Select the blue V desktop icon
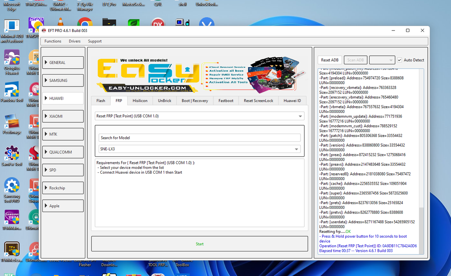The width and height of the screenshot is (451, 276). click(207, 23)
